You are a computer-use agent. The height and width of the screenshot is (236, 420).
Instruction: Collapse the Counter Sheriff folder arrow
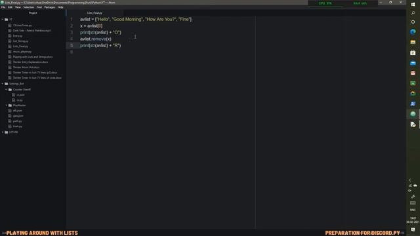click(7, 90)
